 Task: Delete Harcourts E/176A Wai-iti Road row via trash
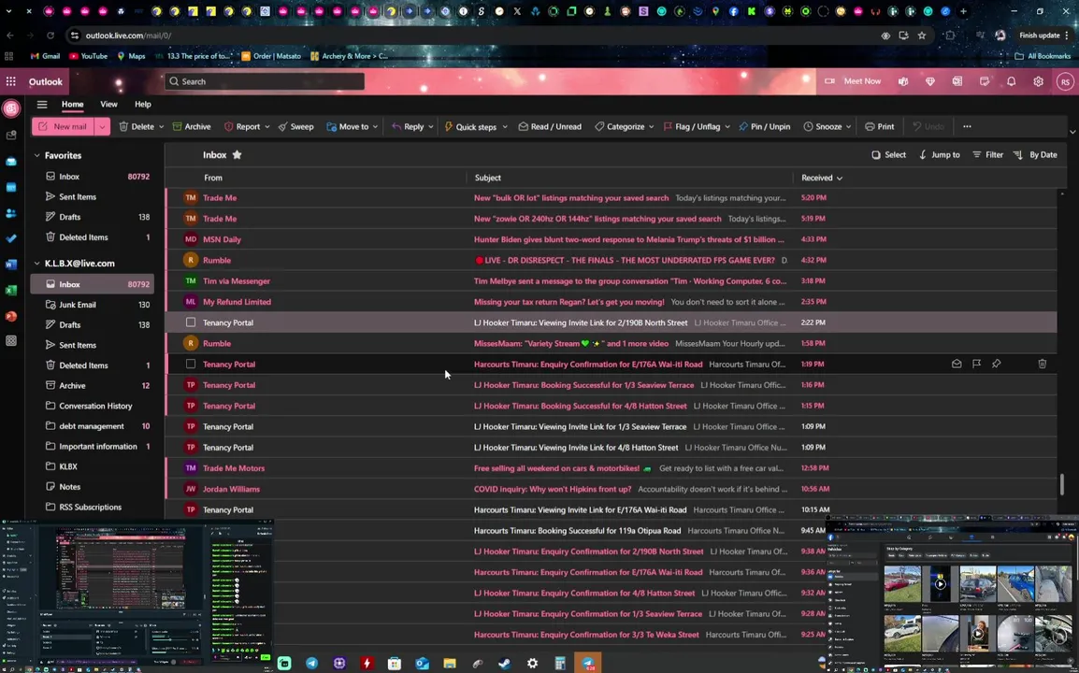point(1043,364)
